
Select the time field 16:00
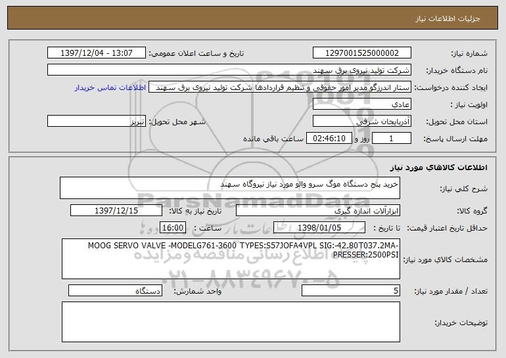point(173,228)
